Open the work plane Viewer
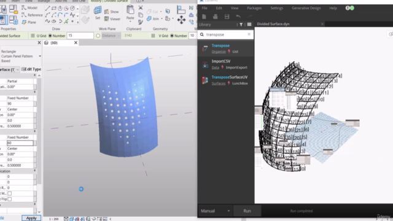The width and height of the screenshot is (393, 221). (112, 19)
